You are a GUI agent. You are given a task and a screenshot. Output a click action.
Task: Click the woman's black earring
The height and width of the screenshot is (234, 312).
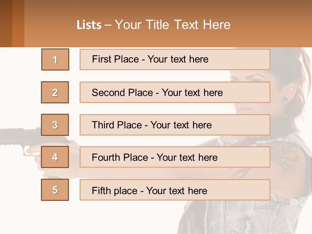285,99
